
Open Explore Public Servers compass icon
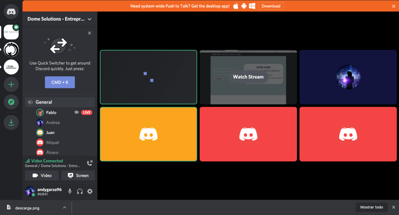pos(11,102)
